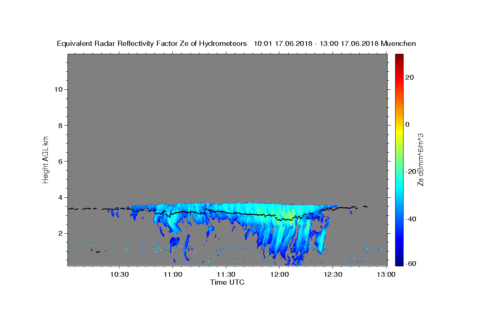
Task: Click the 'Time UTC' axis label
Action: (x=227, y=282)
